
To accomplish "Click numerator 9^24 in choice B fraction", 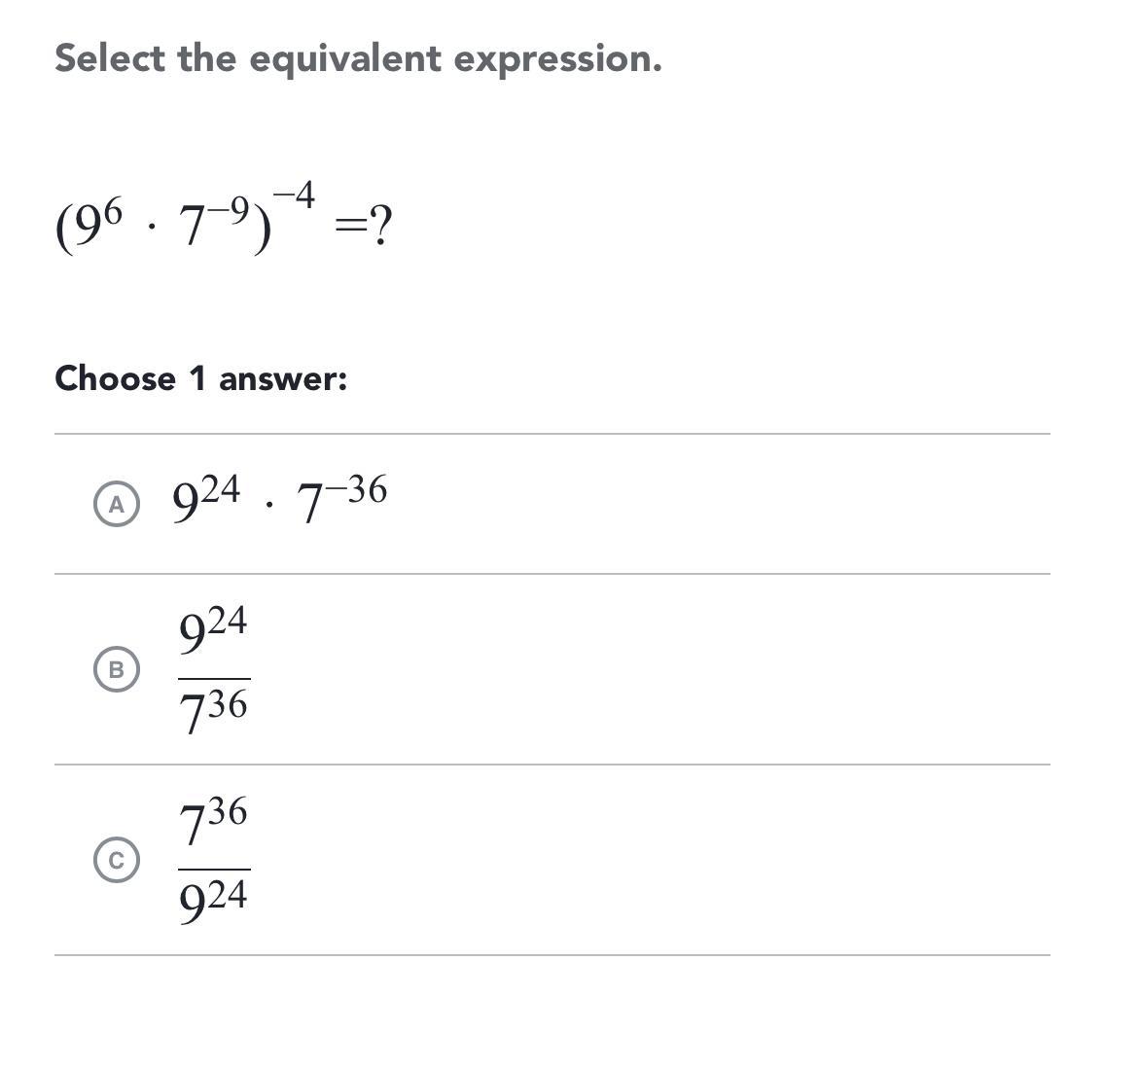I will pos(213,630).
